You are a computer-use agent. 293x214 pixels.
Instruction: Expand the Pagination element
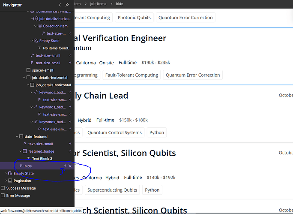pos(6,181)
